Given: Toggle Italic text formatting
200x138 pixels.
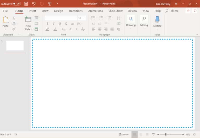Looking at the screenshot, I should (x=54, y=24).
